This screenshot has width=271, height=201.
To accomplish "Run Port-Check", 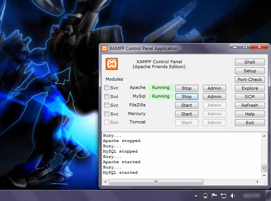I will tap(250, 79).
